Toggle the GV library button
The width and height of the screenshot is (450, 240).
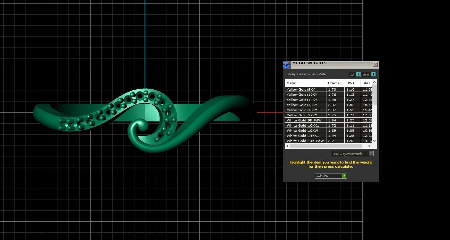[x=355, y=75]
